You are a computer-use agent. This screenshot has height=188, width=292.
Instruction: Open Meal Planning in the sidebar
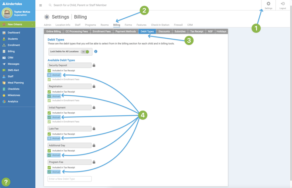click(x=15, y=83)
